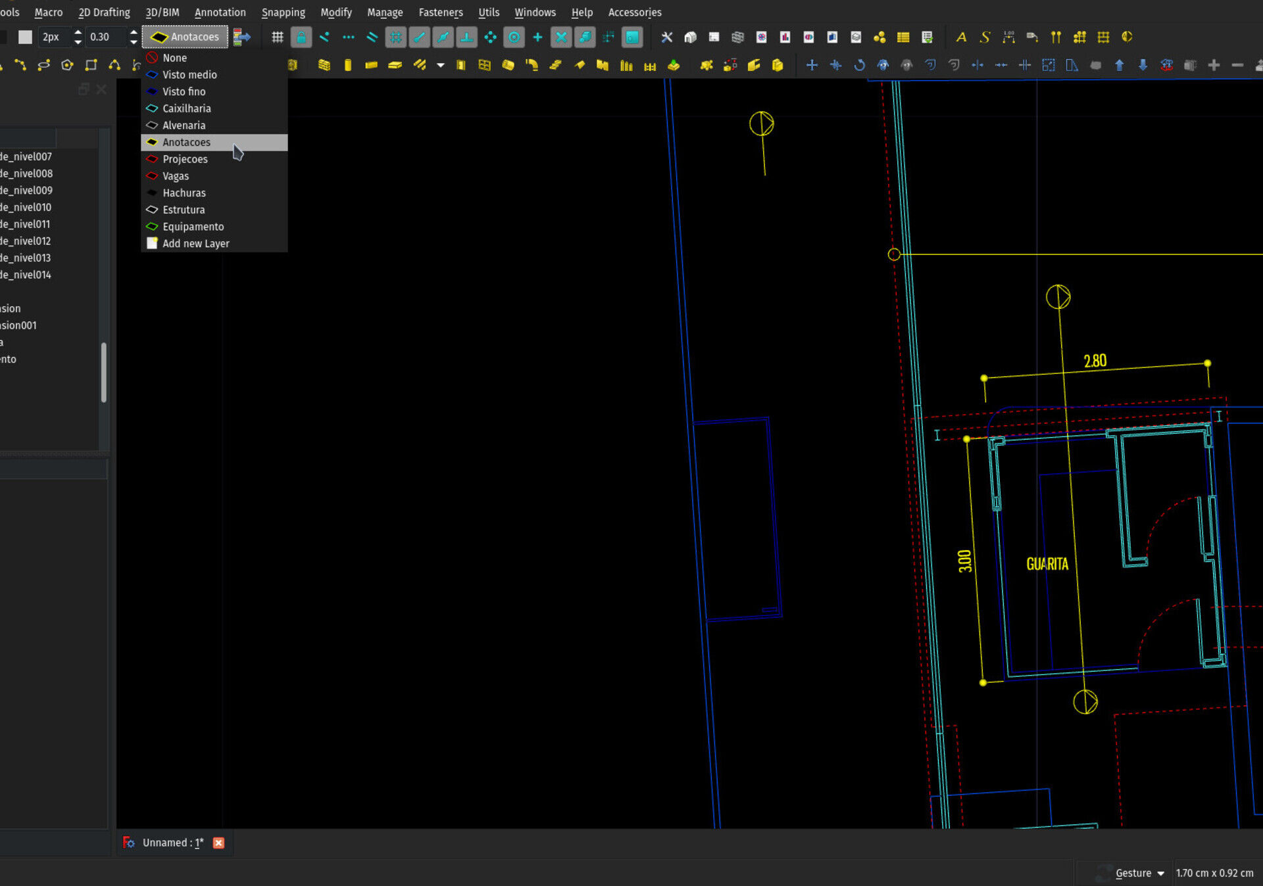The height and width of the screenshot is (886, 1263).
Task: Choose Caixilharia layer
Action: click(x=214, y=108)
